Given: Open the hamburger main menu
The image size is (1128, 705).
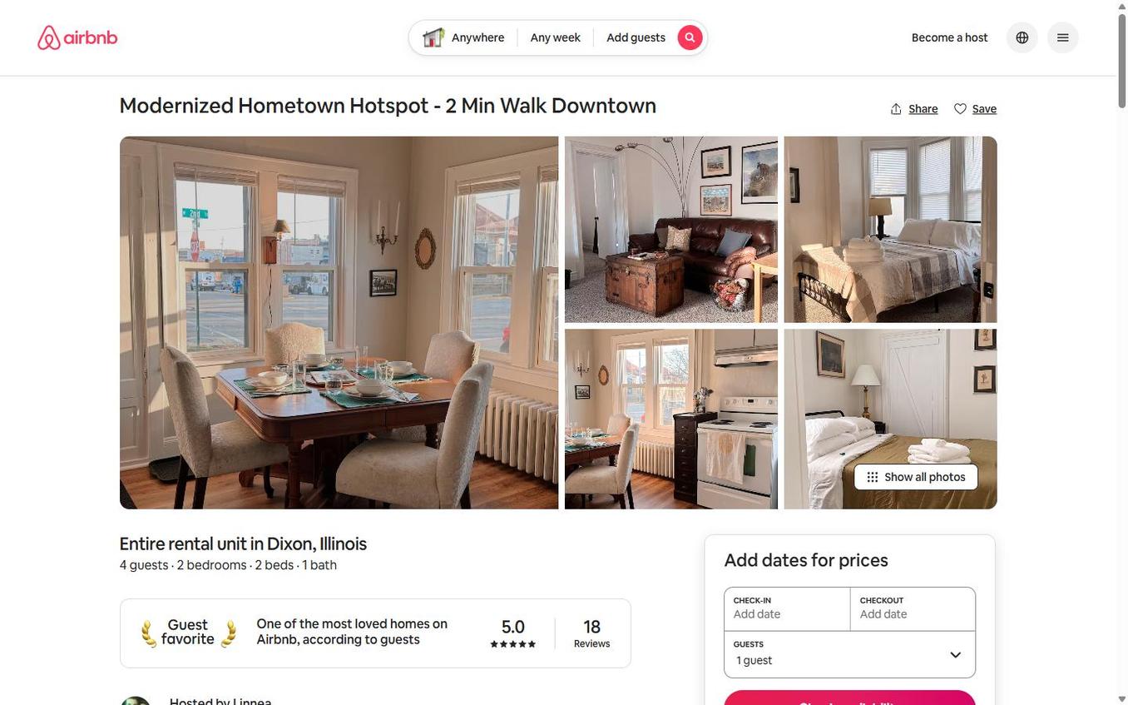Looking at the screenshot, I should tap(1062, 37).
